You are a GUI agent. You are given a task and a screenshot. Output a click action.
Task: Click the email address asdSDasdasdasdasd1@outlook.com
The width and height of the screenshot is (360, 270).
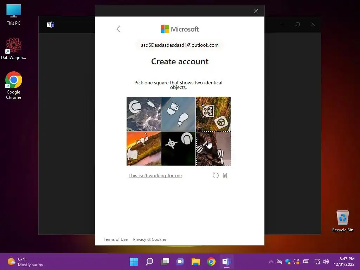point(180,45)
